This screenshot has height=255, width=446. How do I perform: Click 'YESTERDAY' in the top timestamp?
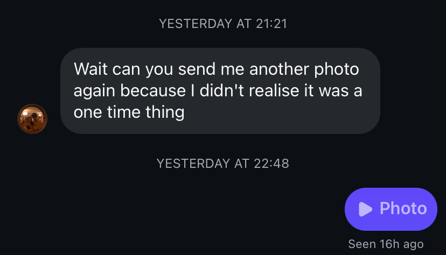click(x=196, y=24)
